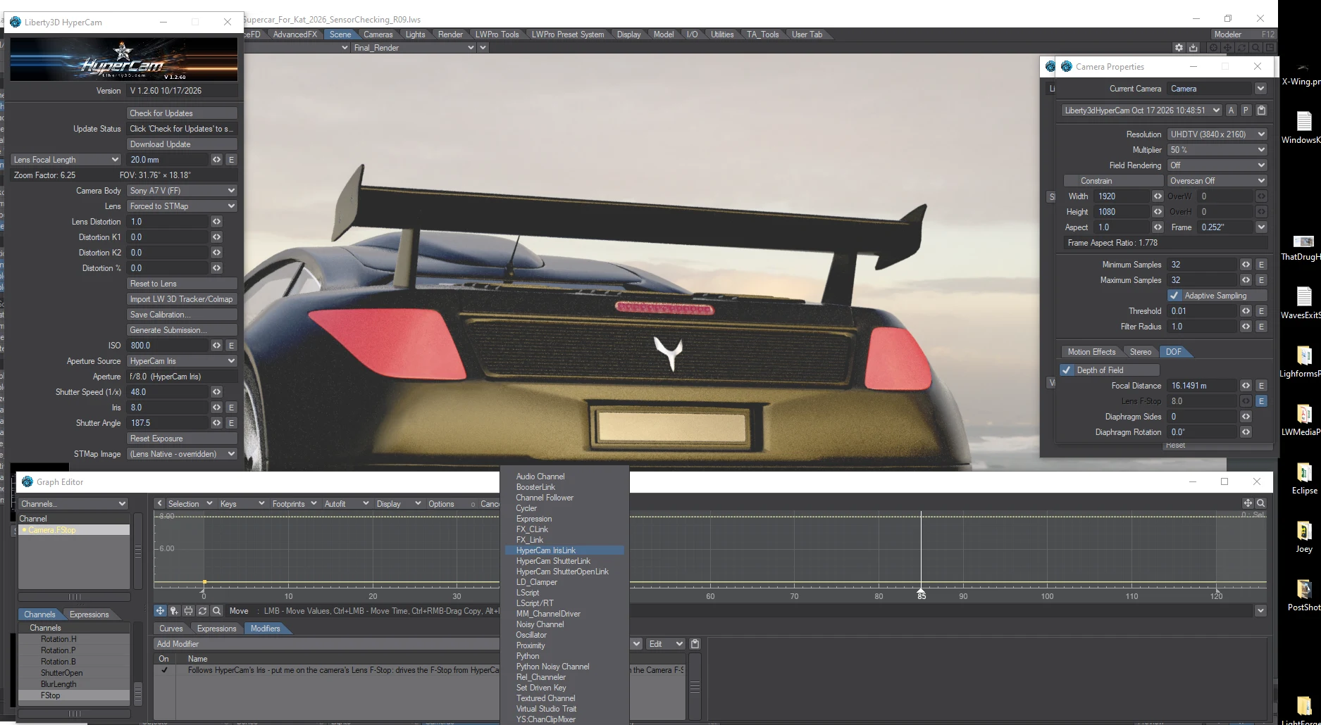This screenshot has width=1321, height=725.
Task: Click the Check for Updates button
Action: (182, 113)
